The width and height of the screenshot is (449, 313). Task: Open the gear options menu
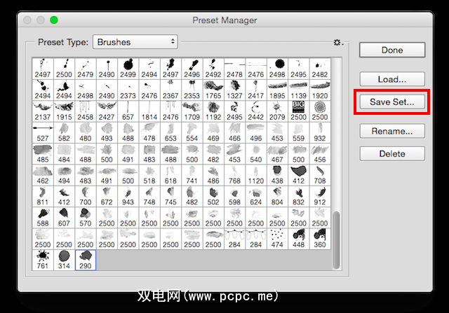(338, 43)
